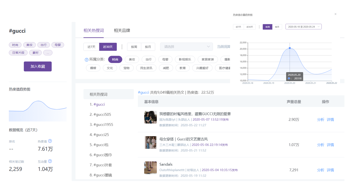Open the #gucci505 hot word
Viewport: 350px width, 185px height.
tap(102, 114)
